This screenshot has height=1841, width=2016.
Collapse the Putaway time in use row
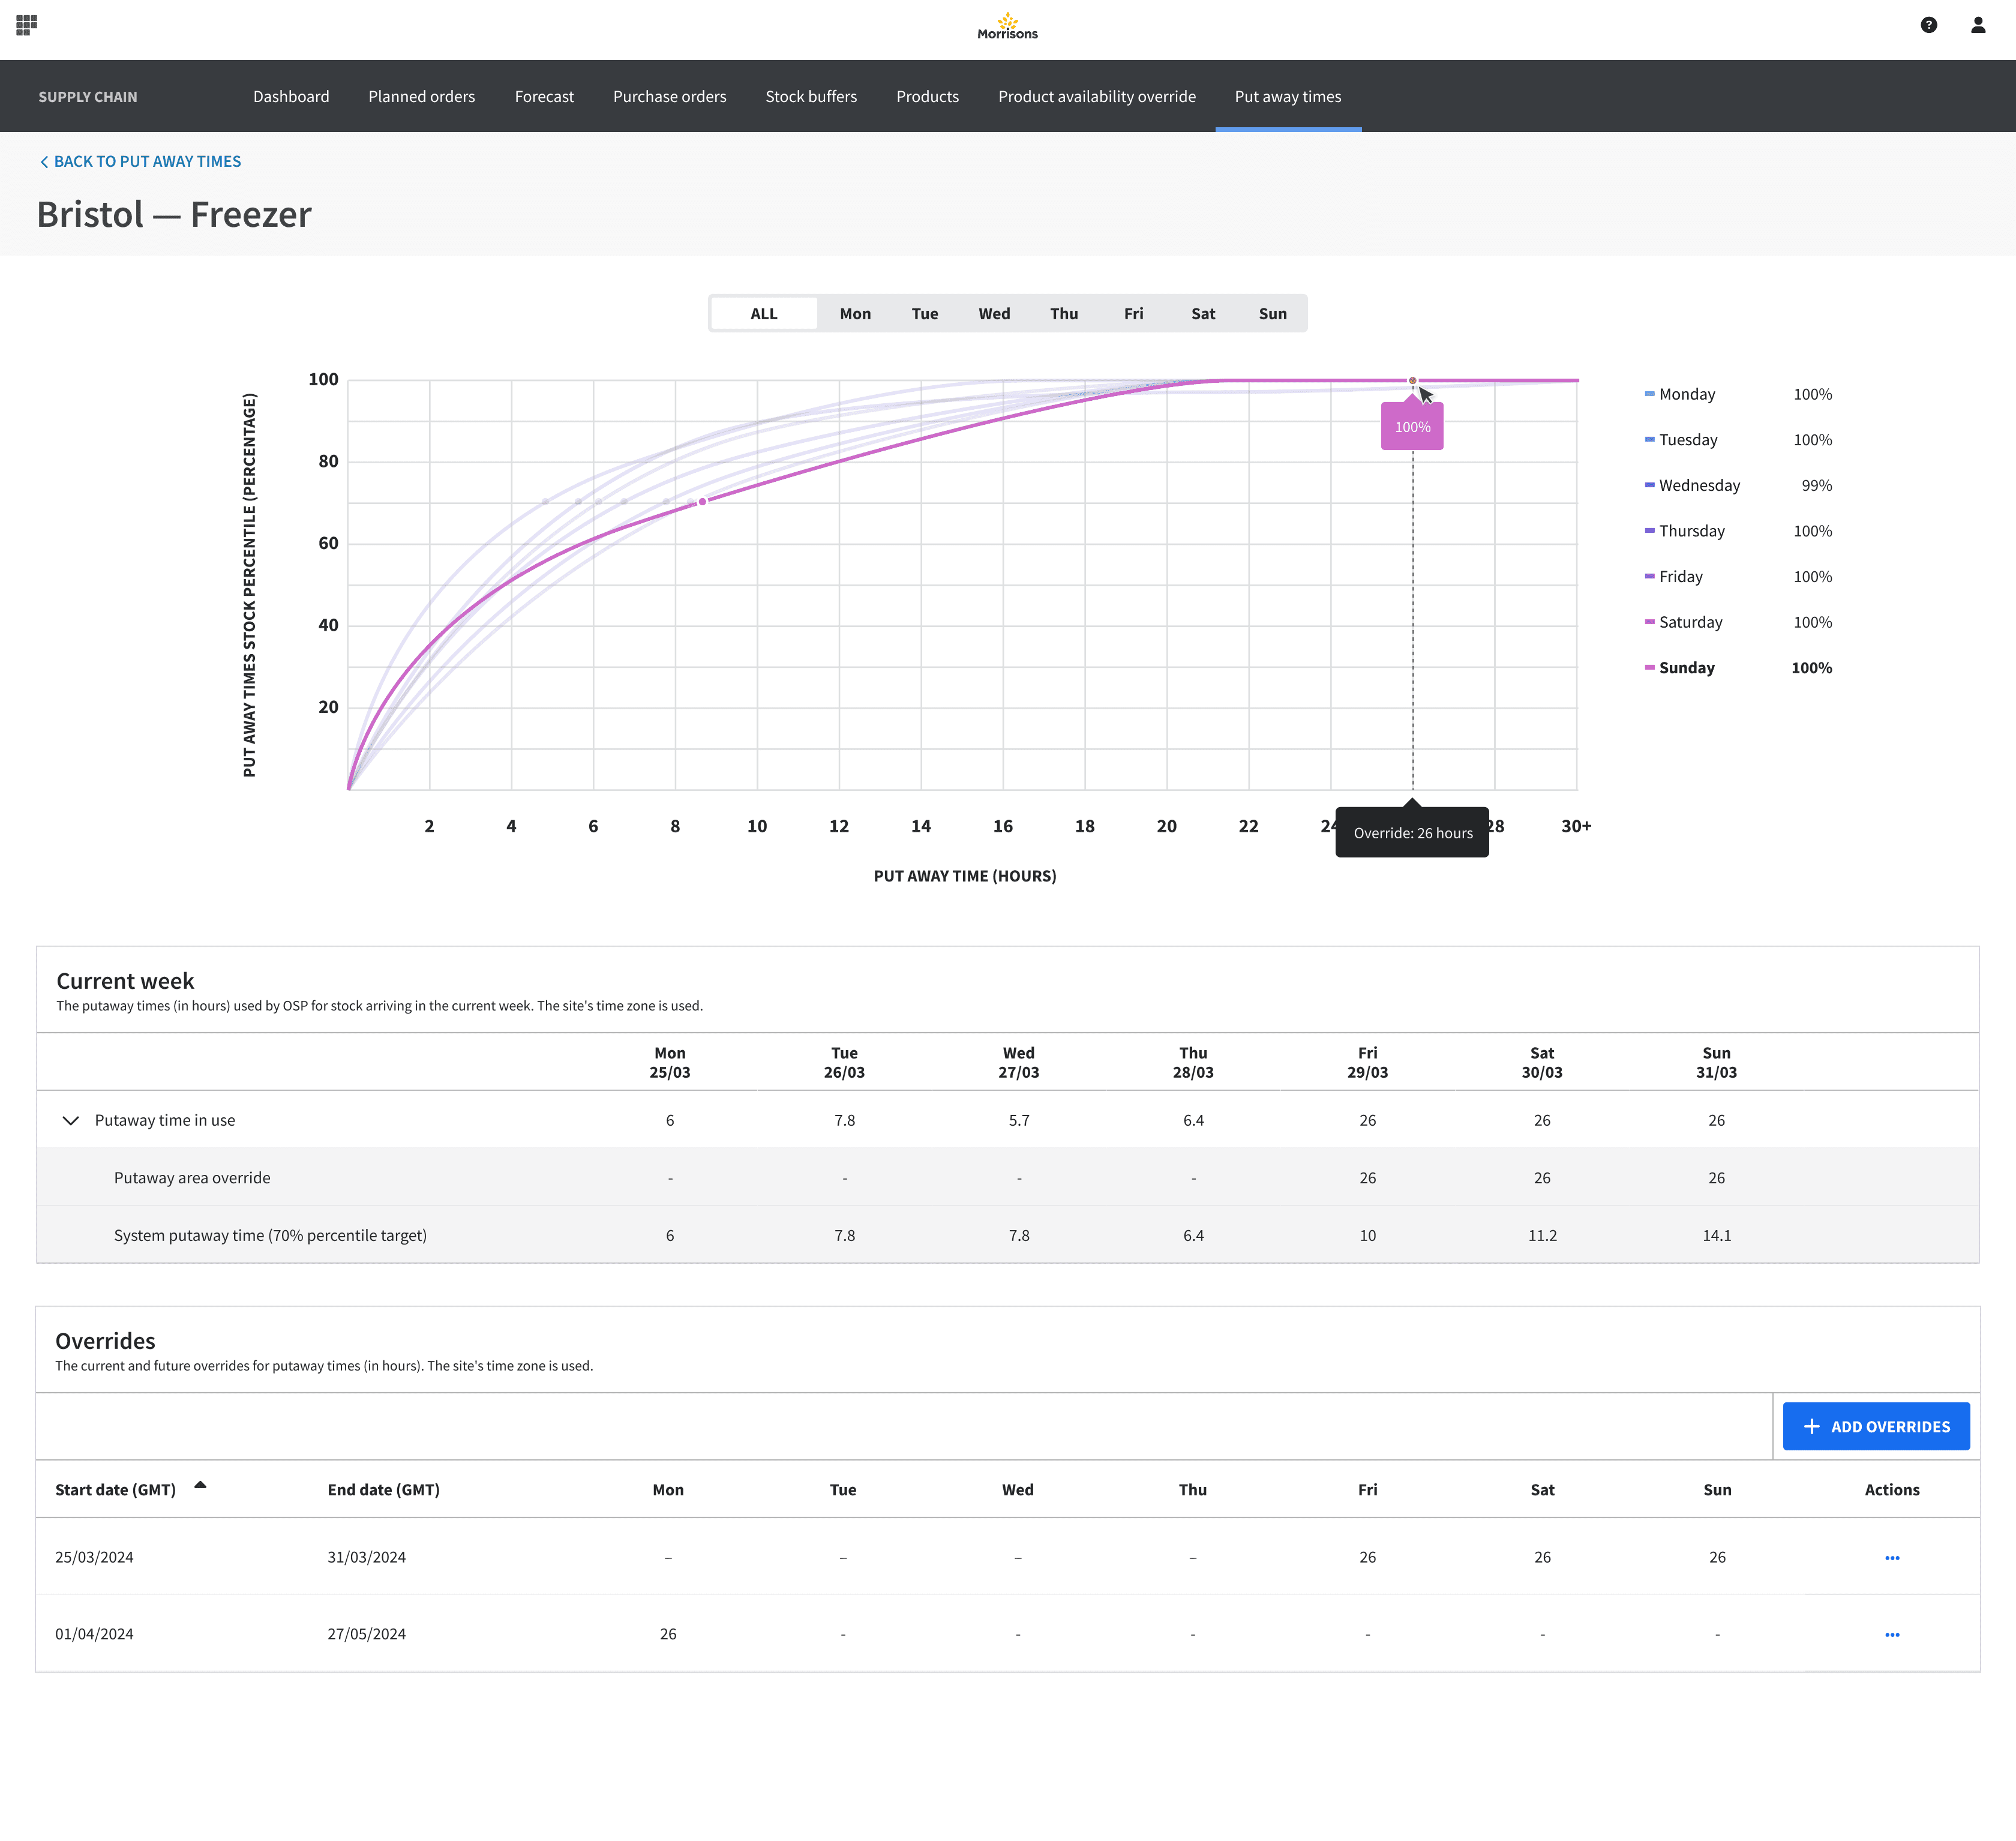(x=70, y=1120)
